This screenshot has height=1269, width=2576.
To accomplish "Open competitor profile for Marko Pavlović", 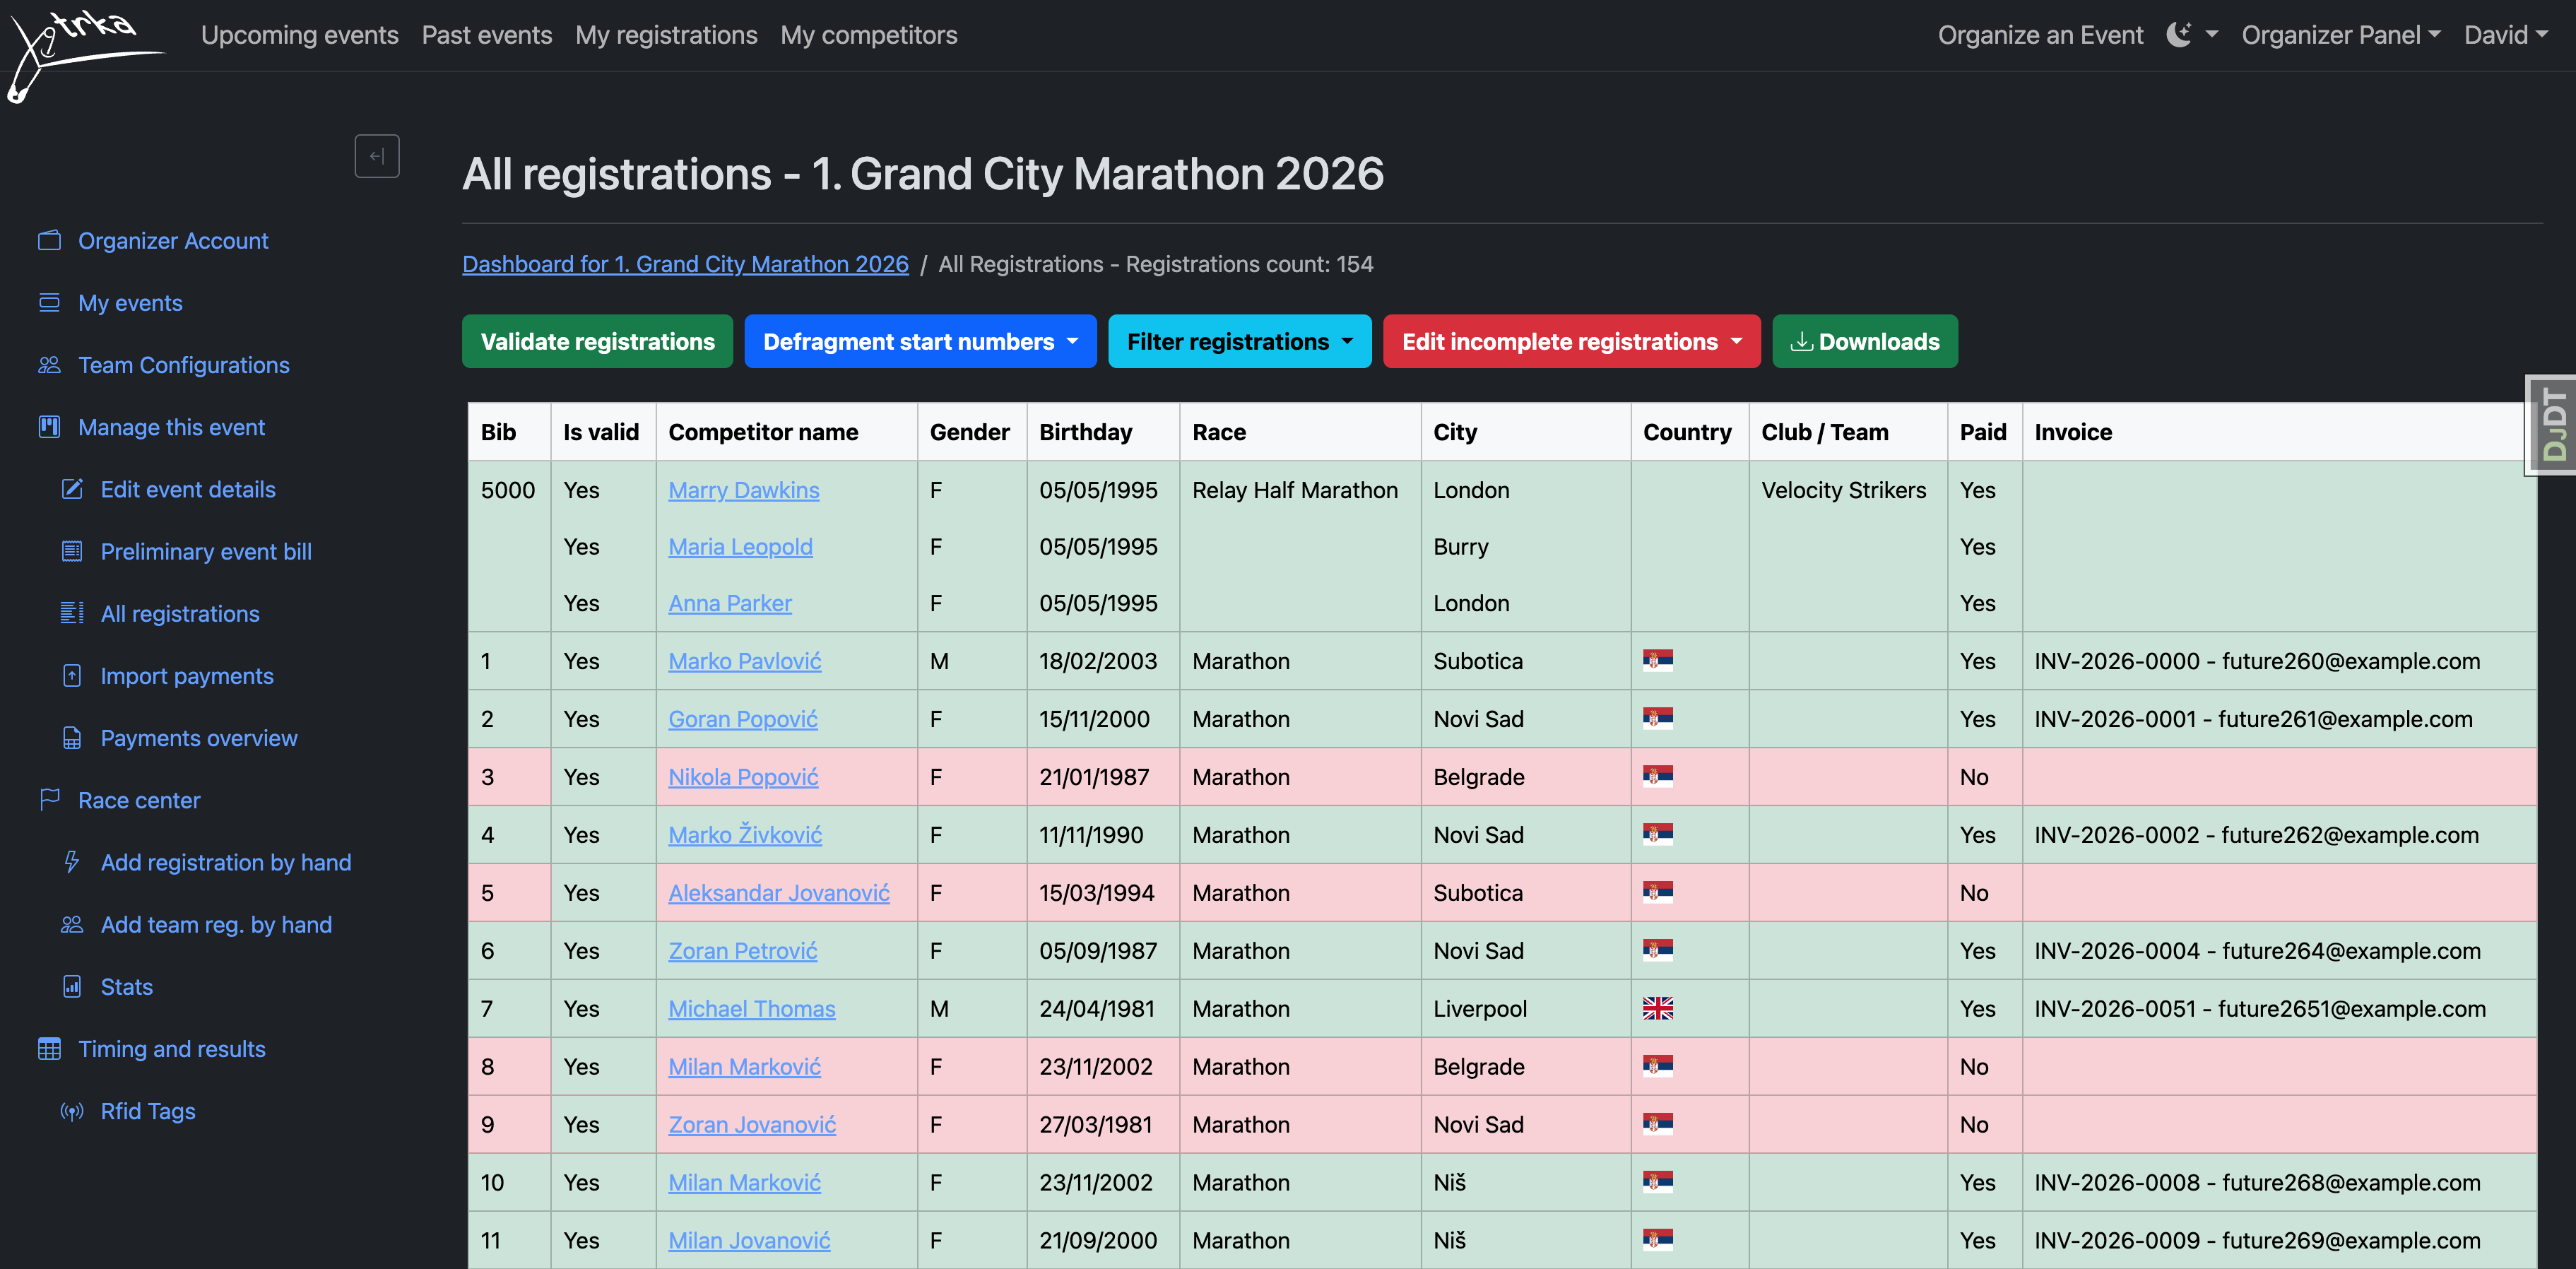I will pos(744,661).
